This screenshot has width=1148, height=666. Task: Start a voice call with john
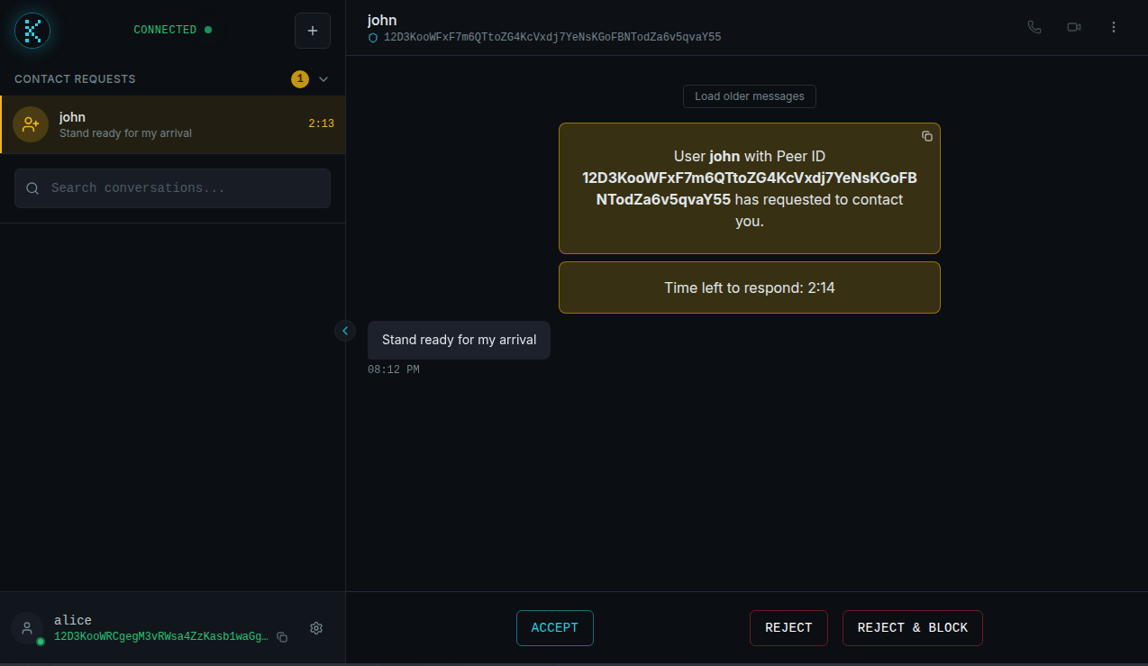1034,27
